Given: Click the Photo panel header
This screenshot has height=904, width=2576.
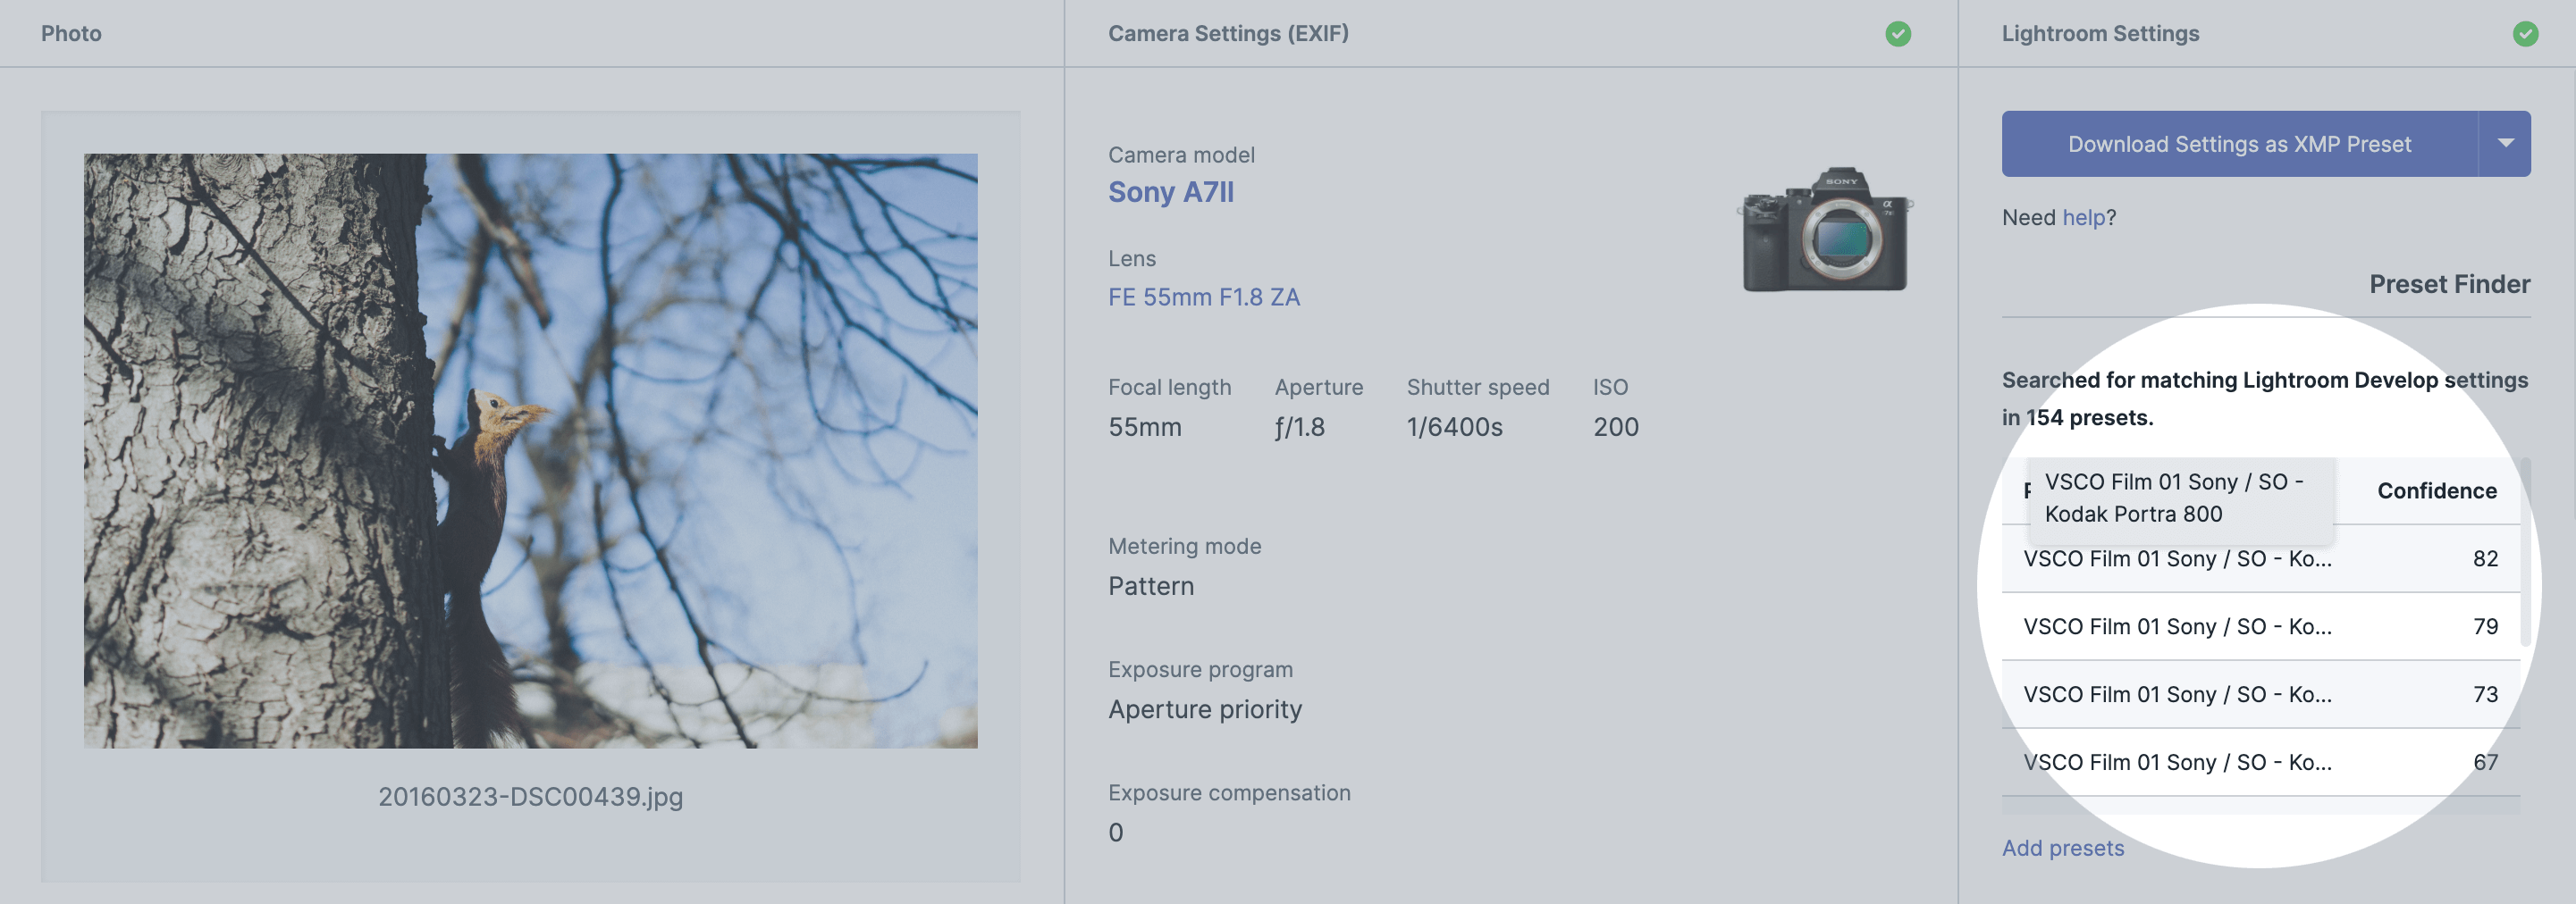Looking at the screenshot, I should point(71,33).
